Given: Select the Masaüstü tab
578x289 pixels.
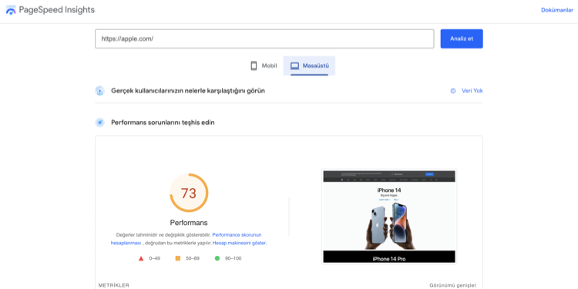Looking at the screenshot, I should click(309, 66).
